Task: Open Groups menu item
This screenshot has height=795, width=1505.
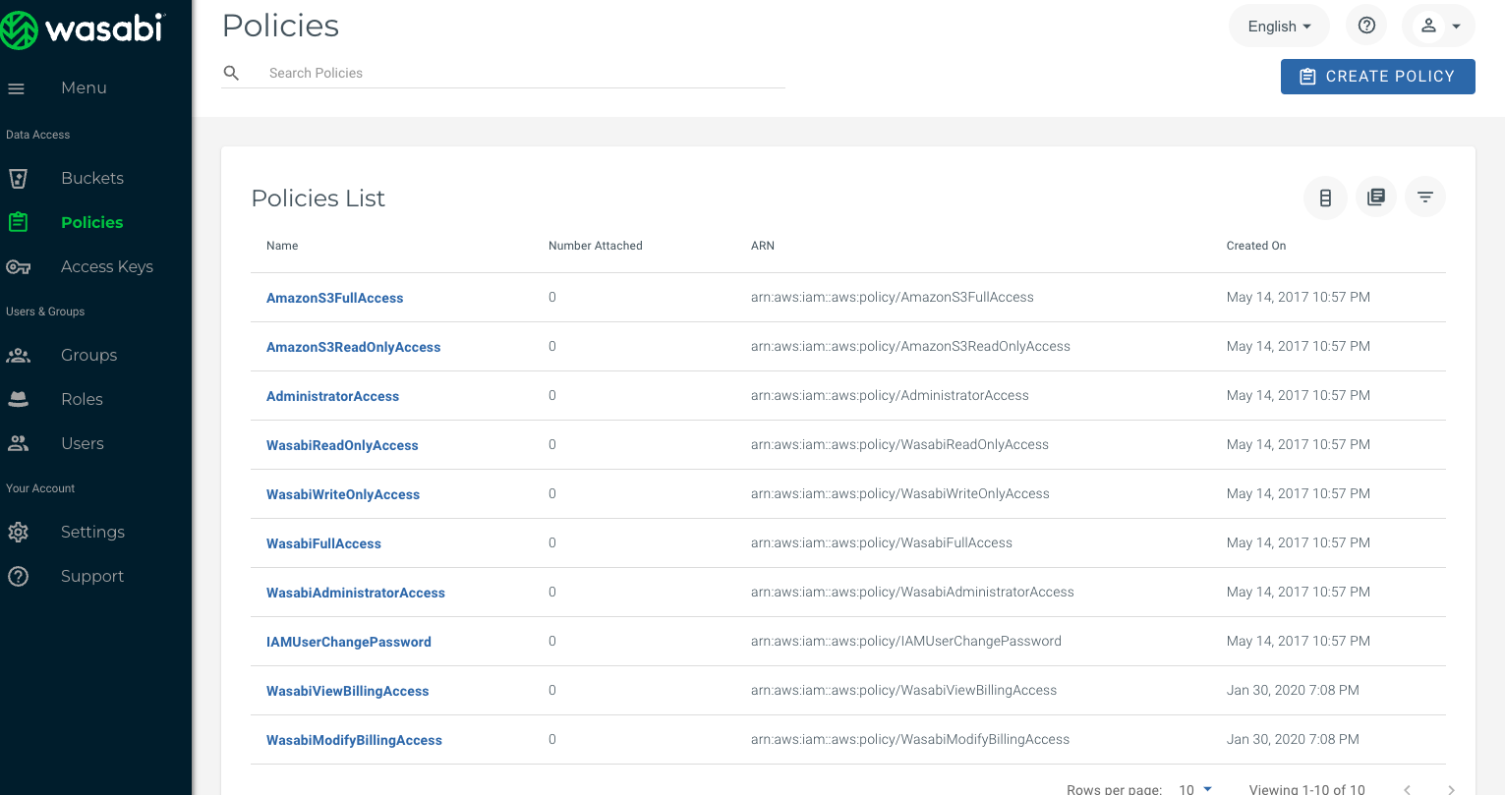Action: [88, 355]
